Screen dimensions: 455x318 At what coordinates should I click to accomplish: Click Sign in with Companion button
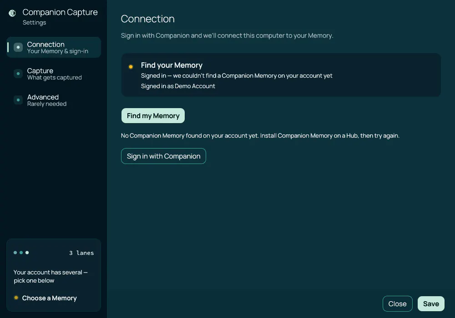coord(163,156)
